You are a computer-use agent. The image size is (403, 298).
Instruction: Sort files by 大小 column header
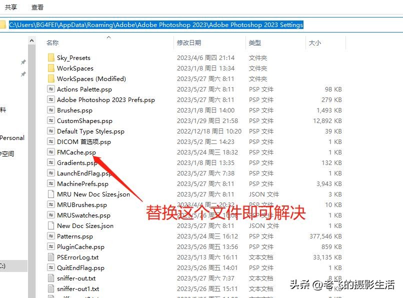coord(314,43)
